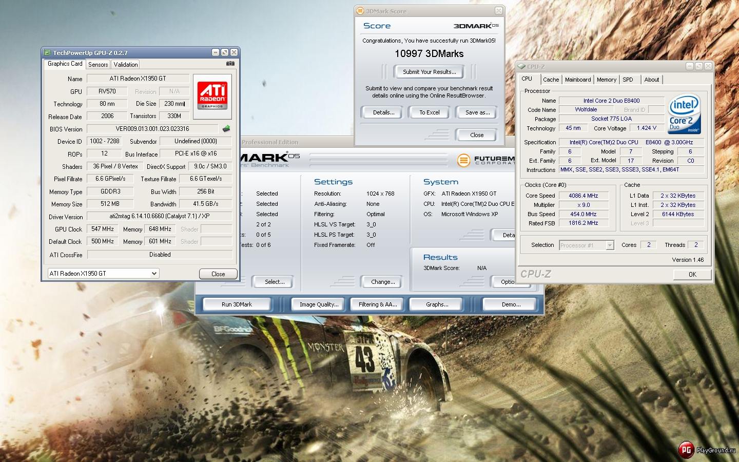The width and height of the screenshot is (739, 462).
Task: Close the 3DMark Score window with X
Action: [x=498, y=11]
